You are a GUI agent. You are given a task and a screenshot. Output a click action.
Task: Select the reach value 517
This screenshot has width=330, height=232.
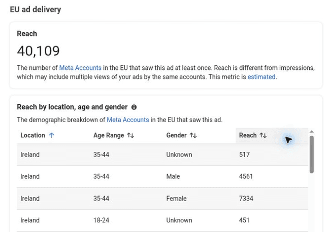click(244, 154)
